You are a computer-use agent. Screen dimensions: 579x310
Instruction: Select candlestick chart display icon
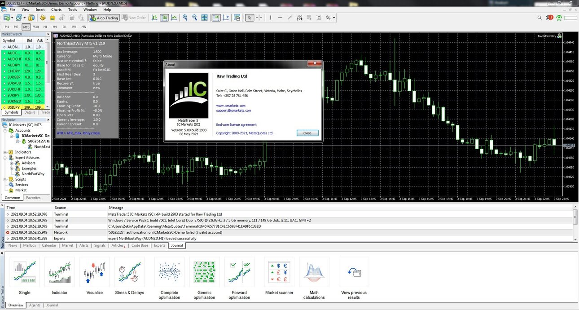point(164,18)
